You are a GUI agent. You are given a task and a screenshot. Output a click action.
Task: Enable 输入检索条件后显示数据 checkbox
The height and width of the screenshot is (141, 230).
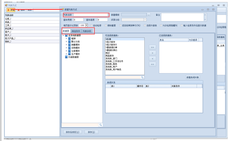(x=181, y=25)
